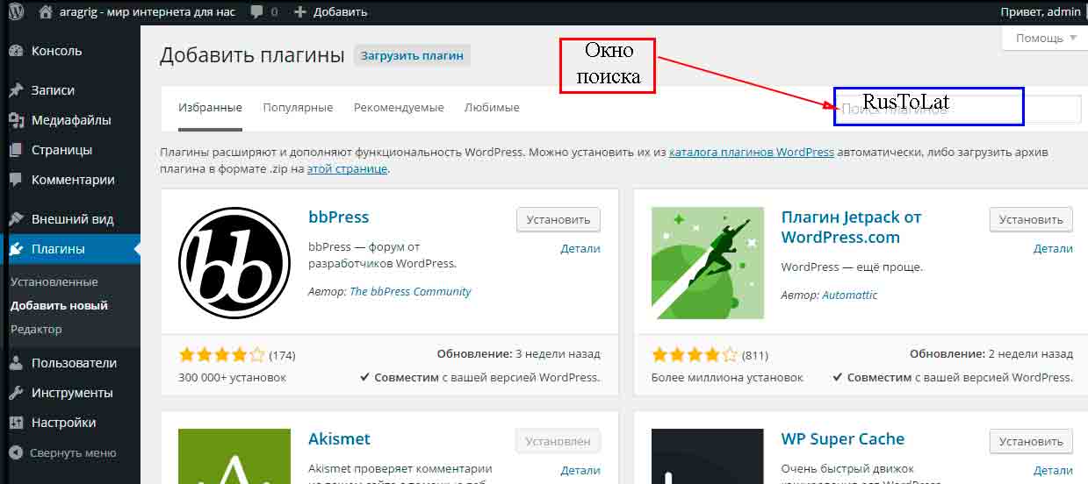Image resolution: width=1088 pixels, height=484 pixels.
Task: Click into the plugin search field
Action: (957, 110)
